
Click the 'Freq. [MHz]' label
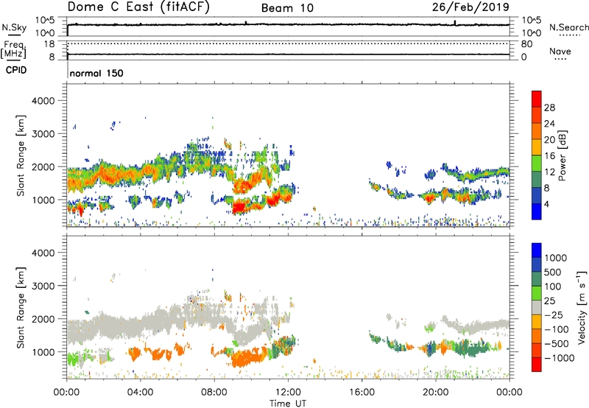(13, 50)
